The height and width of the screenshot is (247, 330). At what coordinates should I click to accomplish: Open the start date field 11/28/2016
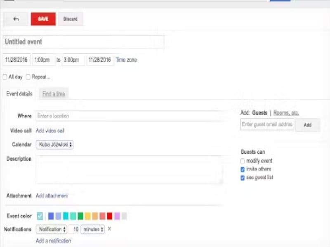(x=16, y=60)
